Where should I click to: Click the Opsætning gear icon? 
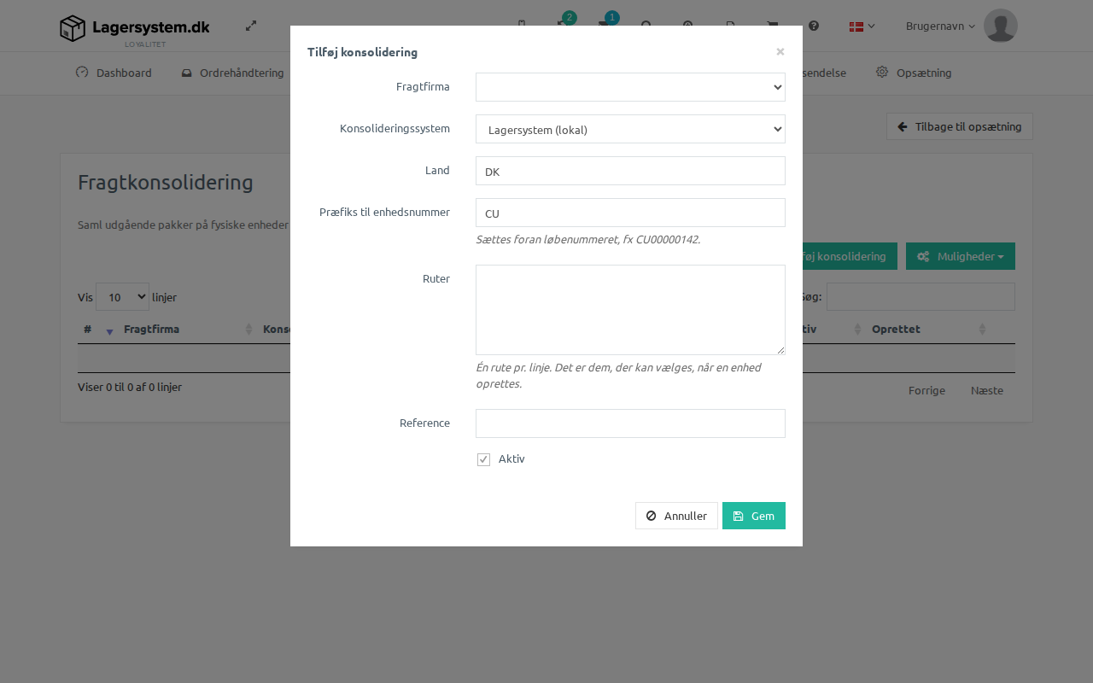click(882, 72)
